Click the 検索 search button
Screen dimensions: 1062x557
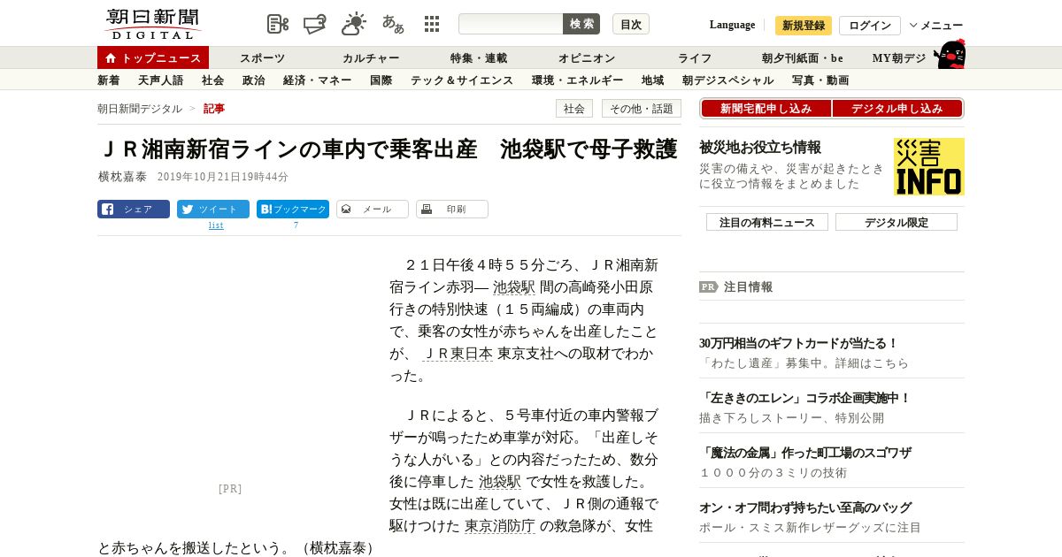point(581,24)
